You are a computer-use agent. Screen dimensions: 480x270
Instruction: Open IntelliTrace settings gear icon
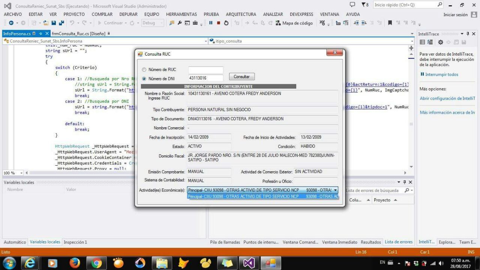tap(441, 42)
